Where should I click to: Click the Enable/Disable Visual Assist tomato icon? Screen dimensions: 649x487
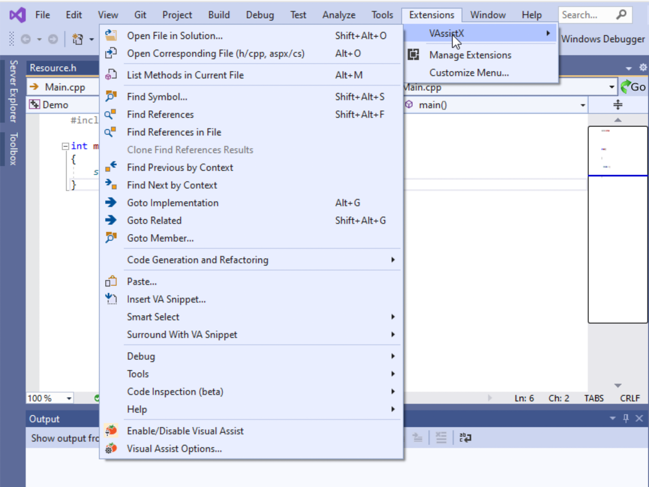[111, 431]
